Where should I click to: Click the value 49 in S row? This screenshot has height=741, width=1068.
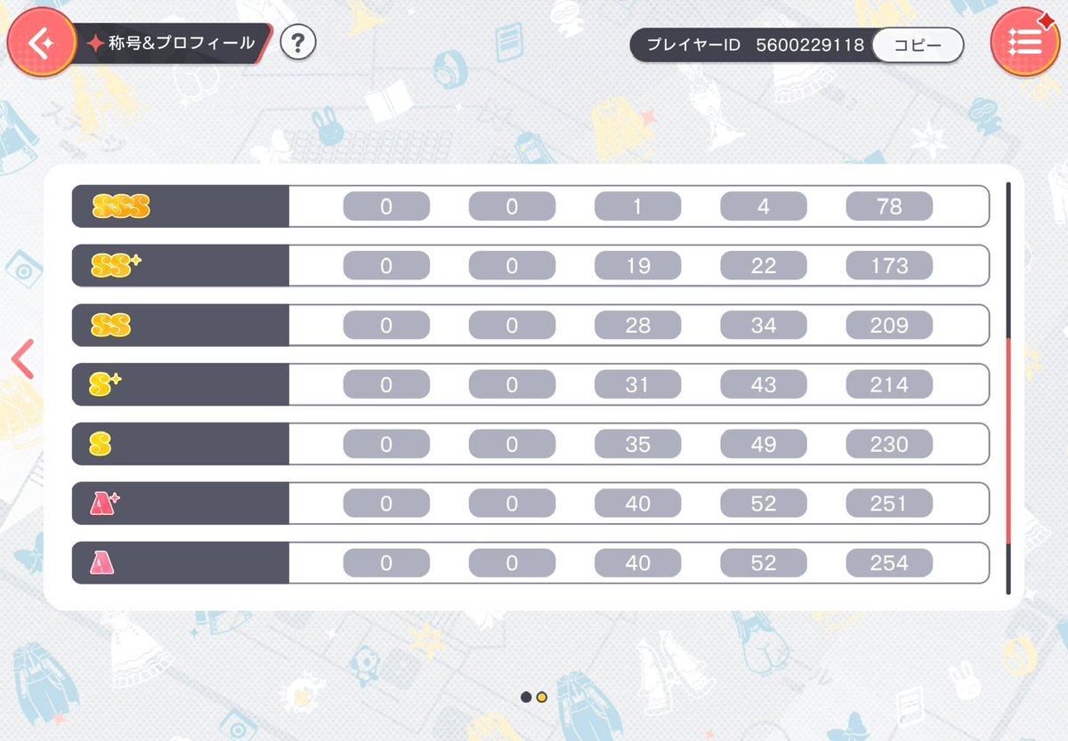(x=764, y=444)
